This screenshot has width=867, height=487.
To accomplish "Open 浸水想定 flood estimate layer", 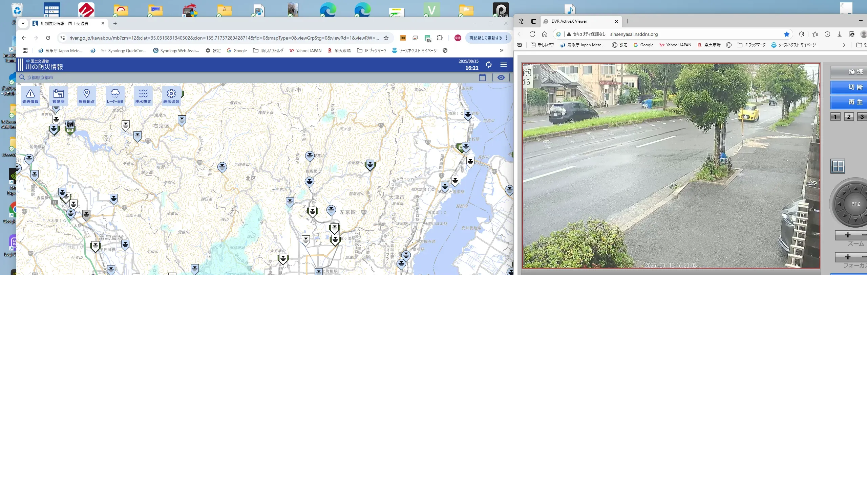I will pyautogui.click(x=143, y=96).
